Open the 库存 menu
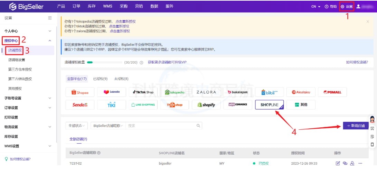Viewport: 377px width, 173px height. click(x=92, y=7)
